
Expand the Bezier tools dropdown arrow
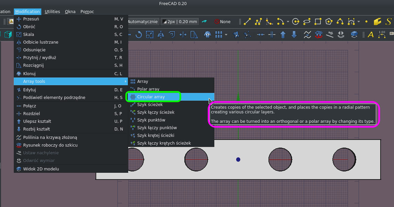[359, 21]
